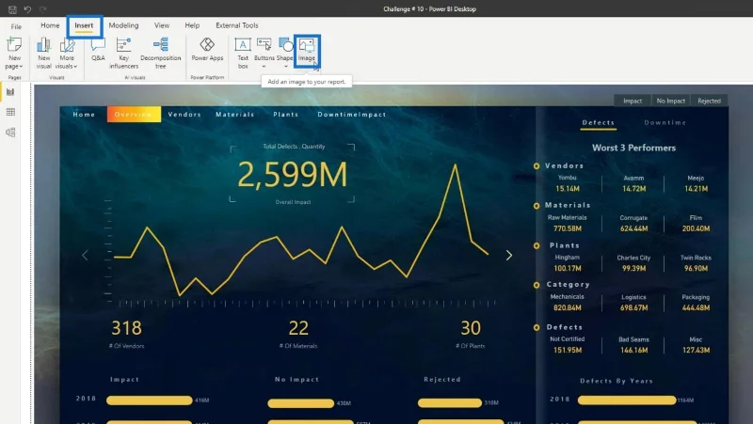The width and height of the screenshot is (753, 424).
Task: Switch to the Defects toggle
Action: [599, 123]
